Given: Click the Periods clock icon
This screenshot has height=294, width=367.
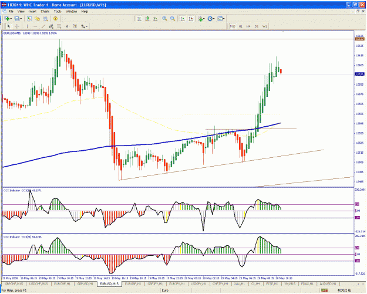Looking at the screenshot, I should [x=210, y=18].
